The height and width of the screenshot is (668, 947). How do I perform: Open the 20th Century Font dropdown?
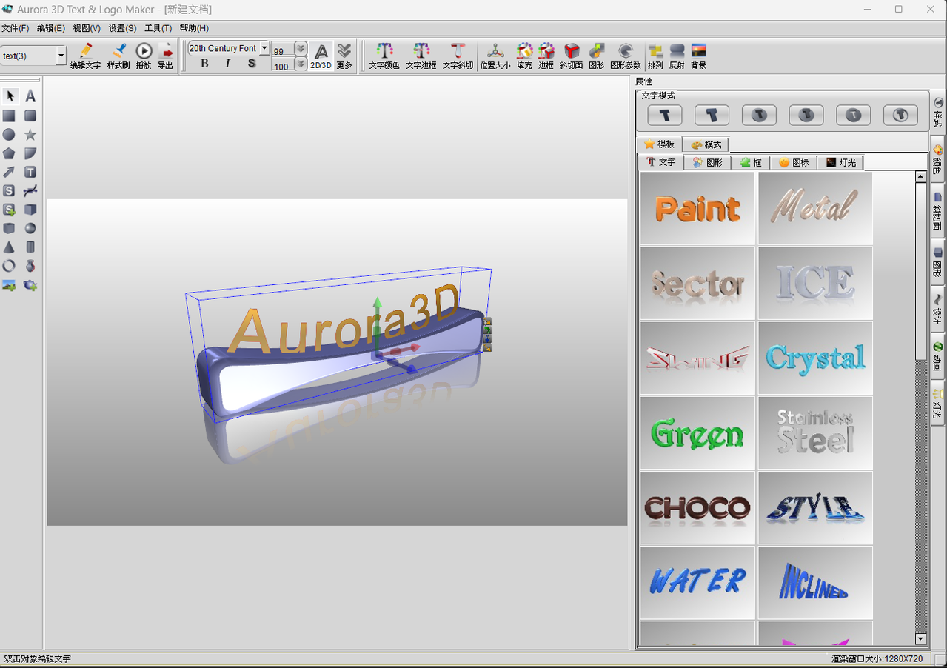[264, 48]
